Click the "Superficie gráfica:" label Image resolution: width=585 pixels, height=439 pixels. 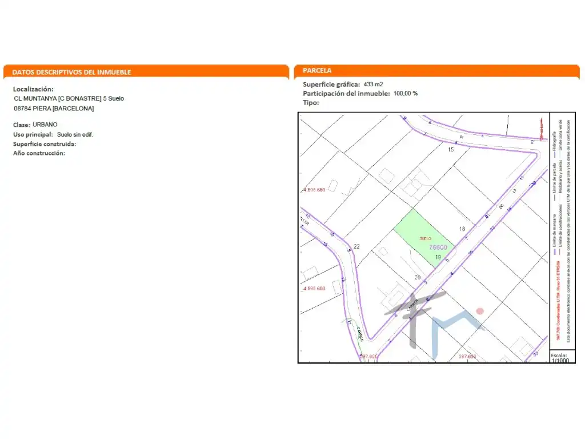(331, 85)
